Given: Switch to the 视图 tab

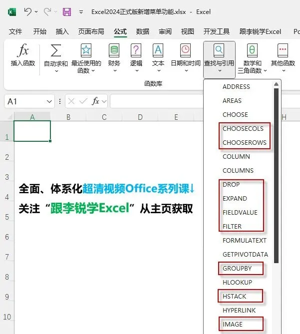Looking at the screenshot, I should [x=188, y=31].
